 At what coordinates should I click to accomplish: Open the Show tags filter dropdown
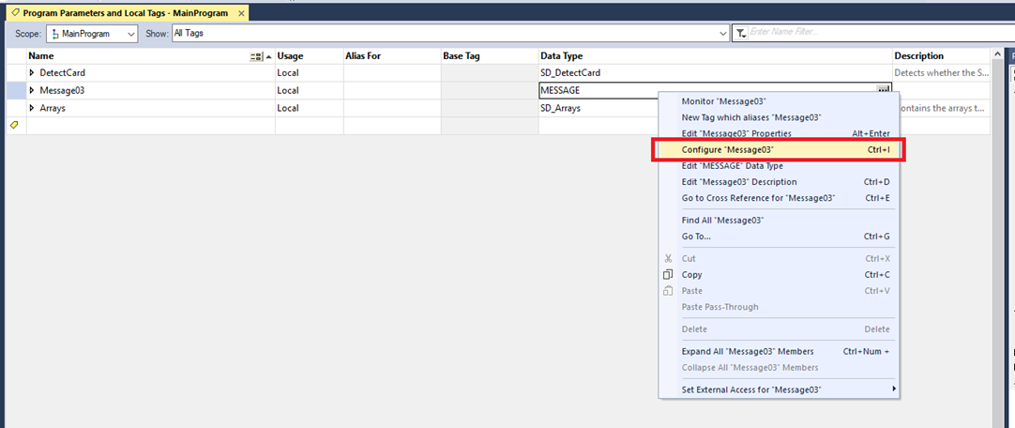(x=722, y=34)
